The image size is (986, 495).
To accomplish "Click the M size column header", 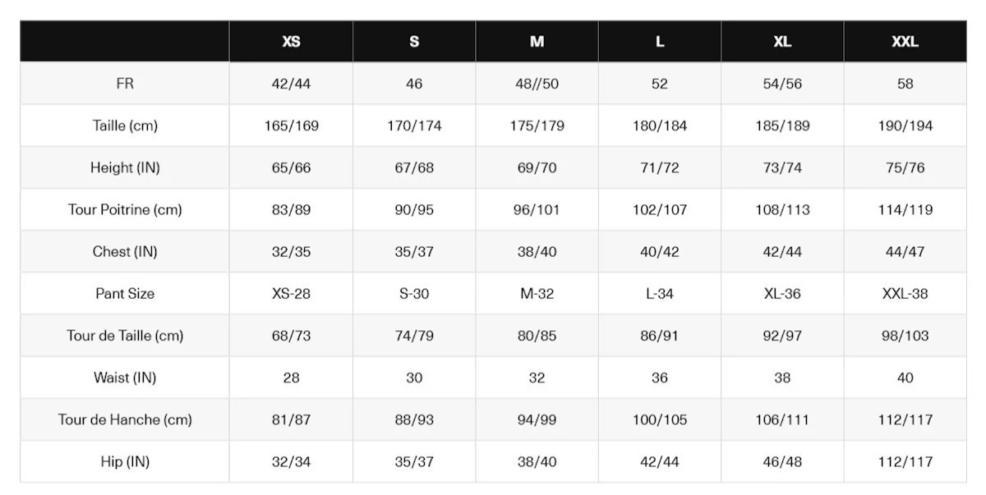I will point(537,42).
